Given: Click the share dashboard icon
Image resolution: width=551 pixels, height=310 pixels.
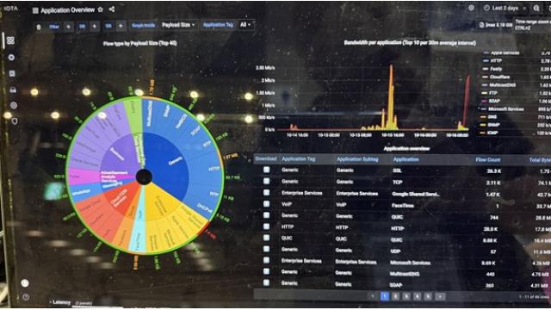Looking at the screenshot, I should click(x=112, y=9).
